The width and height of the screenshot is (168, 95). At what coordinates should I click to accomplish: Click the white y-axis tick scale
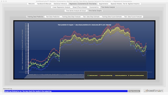pyautogui.click(x=28, y=49)
